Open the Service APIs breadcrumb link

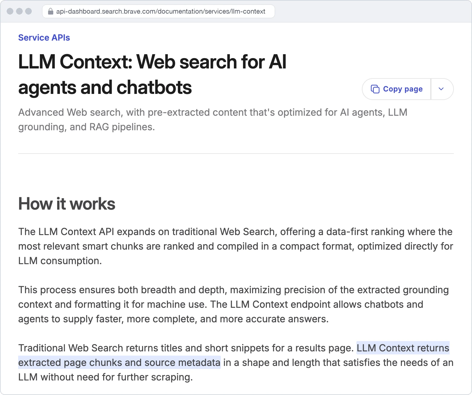pyautogui.click(x=44, y=38)
